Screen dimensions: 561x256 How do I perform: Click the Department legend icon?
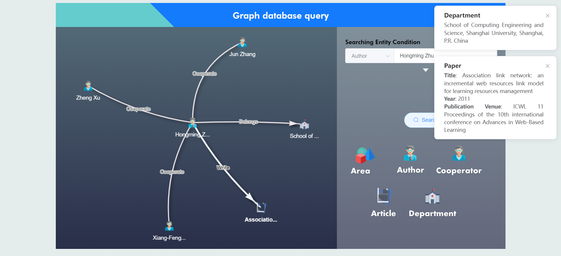click(x=432, y=196)
